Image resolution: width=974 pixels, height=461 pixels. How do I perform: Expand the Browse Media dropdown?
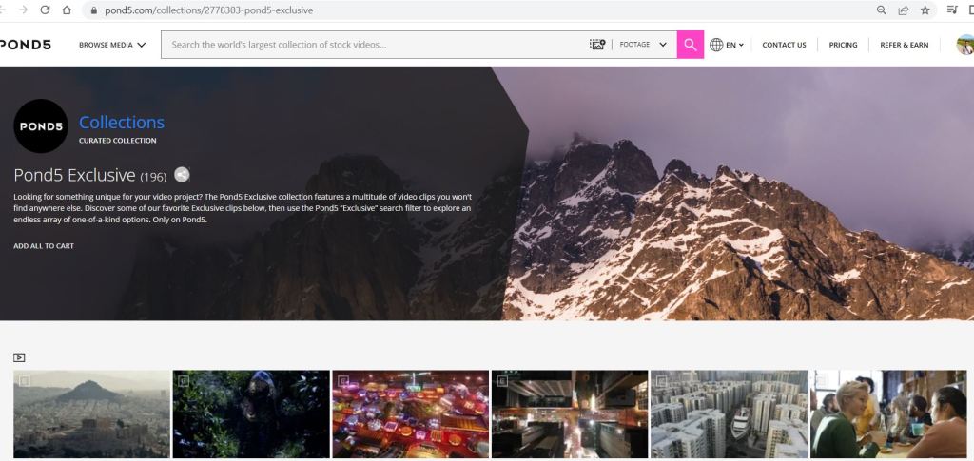click(112, 45)
